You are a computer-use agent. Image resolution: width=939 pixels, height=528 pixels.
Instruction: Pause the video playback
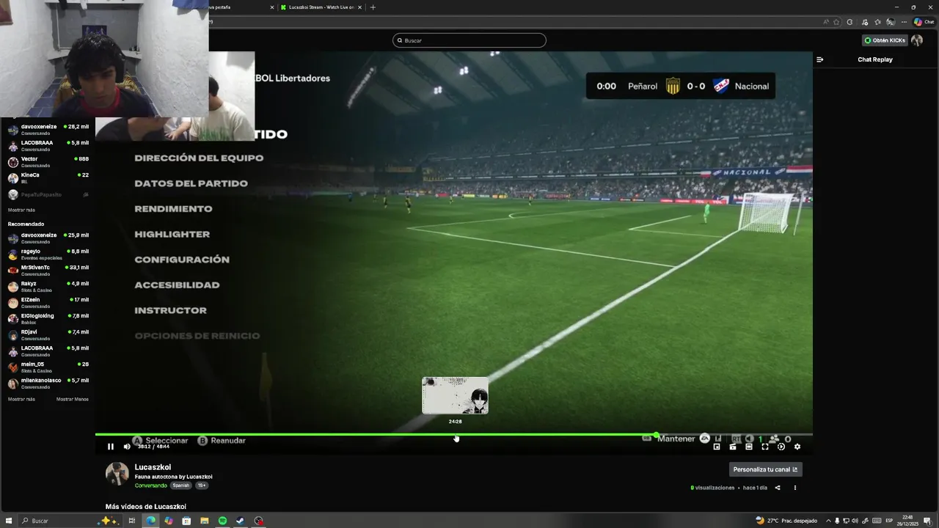111,447
